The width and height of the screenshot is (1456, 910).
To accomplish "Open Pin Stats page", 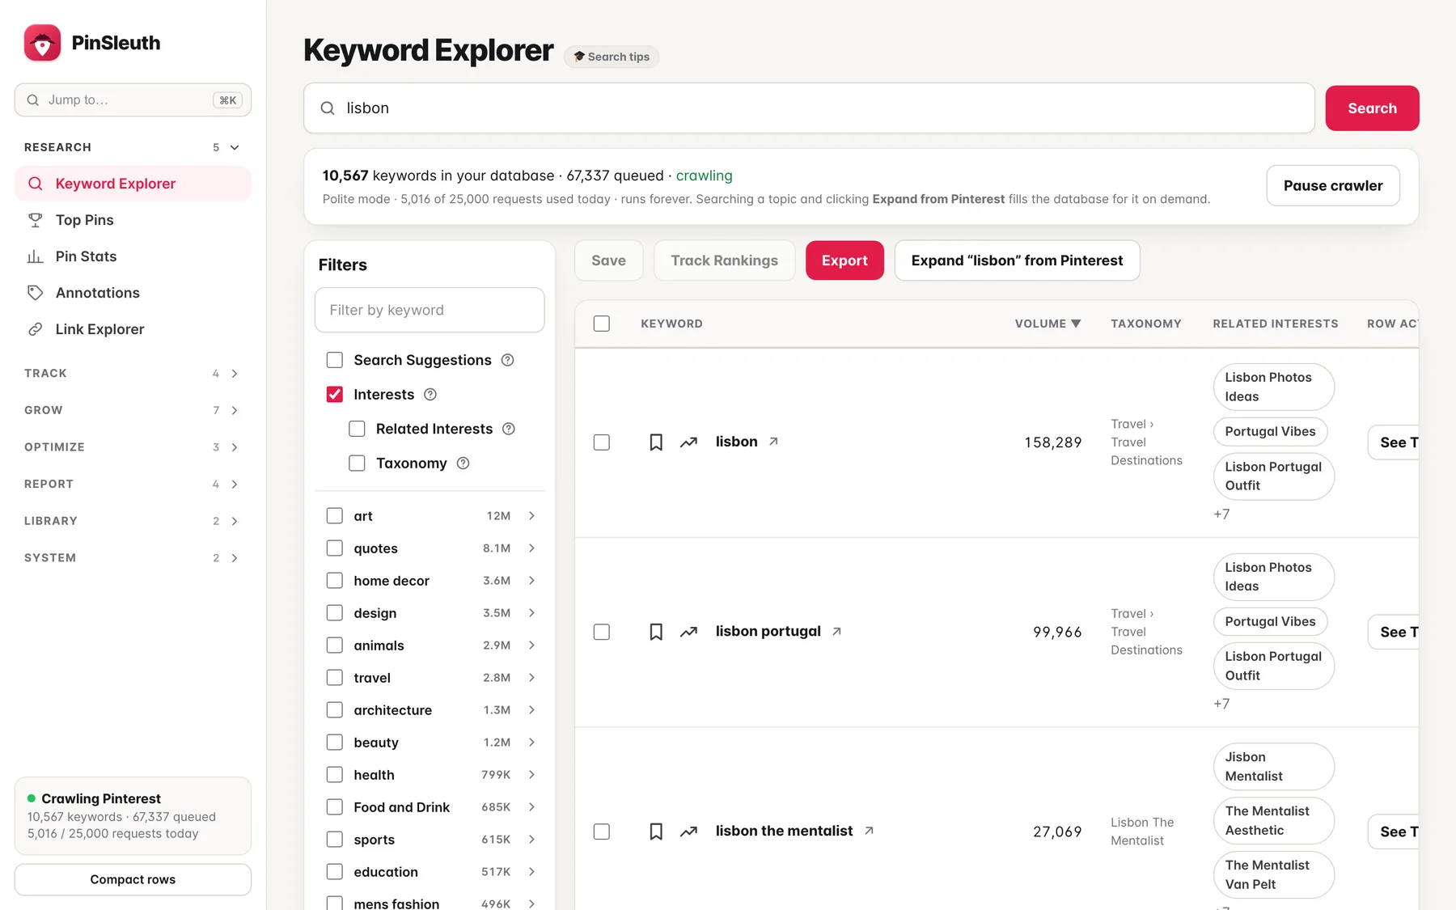I will click(133, 256).
